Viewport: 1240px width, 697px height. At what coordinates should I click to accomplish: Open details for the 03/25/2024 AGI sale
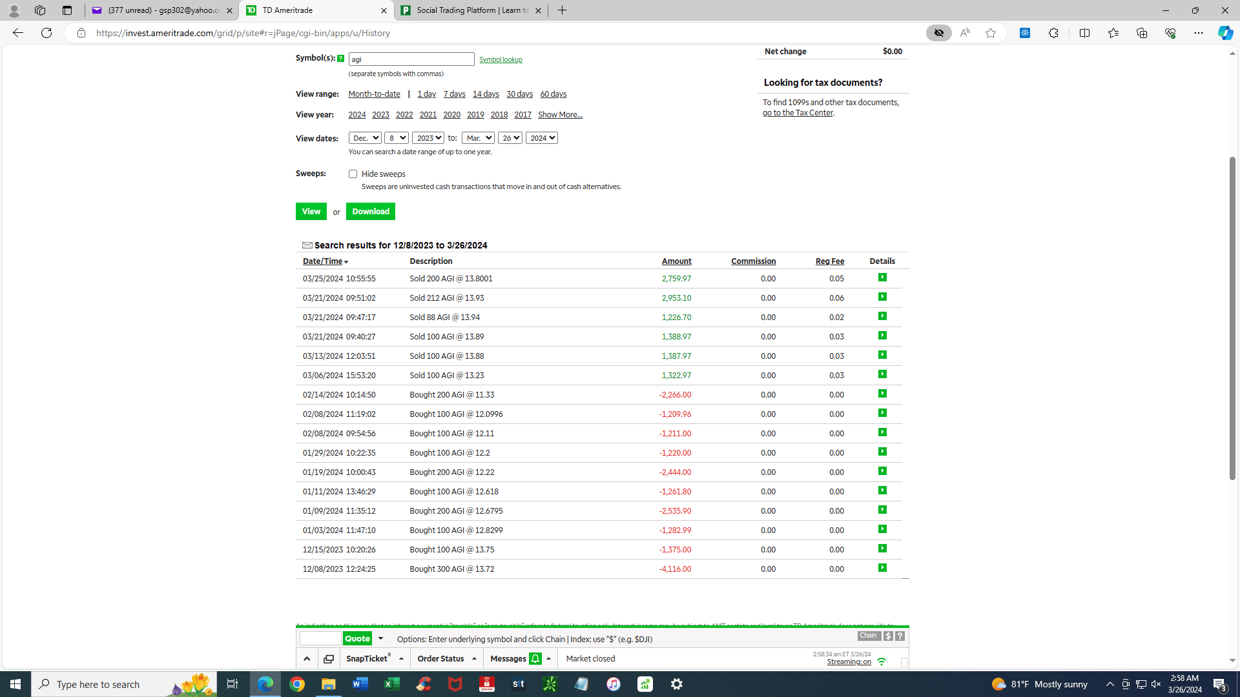click(x=882, y=278)
